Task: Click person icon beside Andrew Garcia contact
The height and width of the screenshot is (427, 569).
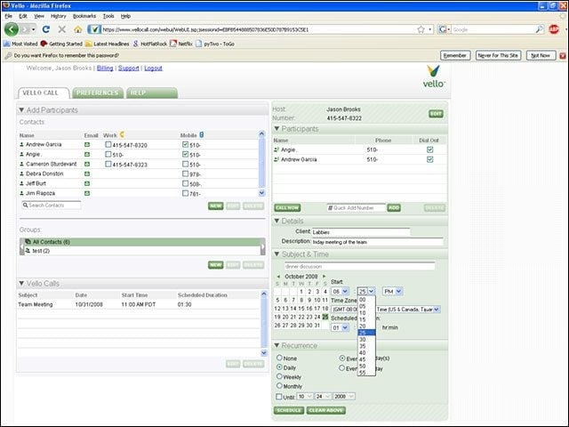Action: (21, 144)
